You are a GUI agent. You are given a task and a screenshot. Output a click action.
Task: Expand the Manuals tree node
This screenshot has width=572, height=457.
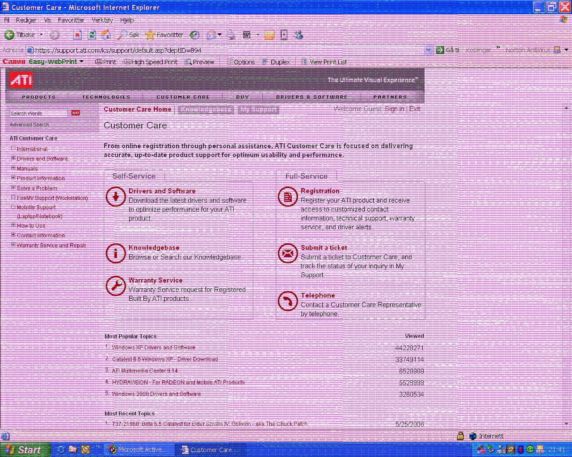point(13,168)
